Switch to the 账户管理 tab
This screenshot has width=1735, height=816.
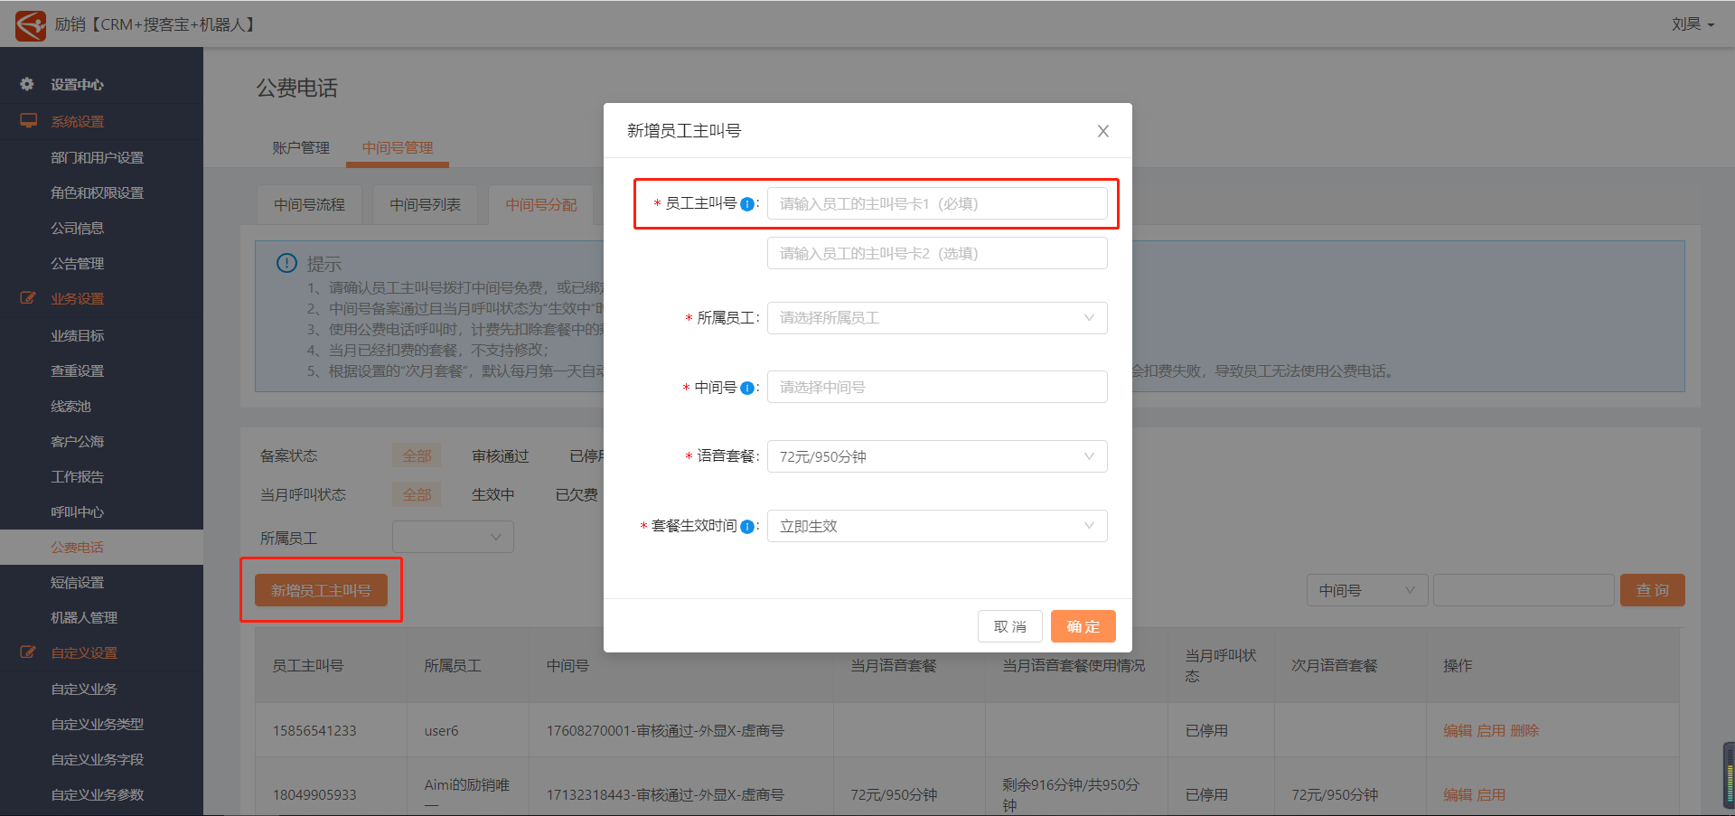[x=301, y=147]
